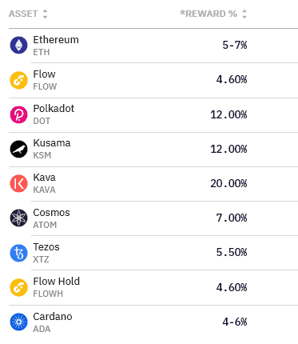
Task: Select the yellow Flow icon next to FLOW
Action: pos(18,80)
